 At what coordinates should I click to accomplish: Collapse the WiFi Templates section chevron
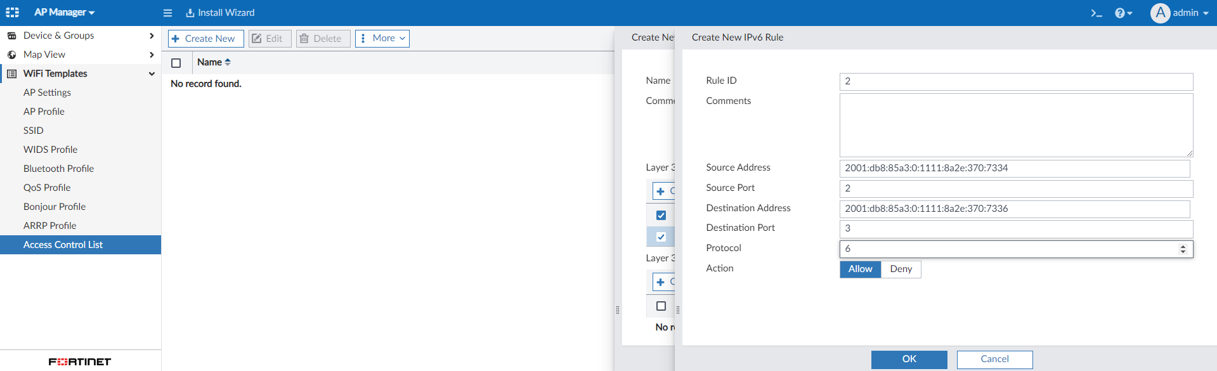click(x=152, y=74)
